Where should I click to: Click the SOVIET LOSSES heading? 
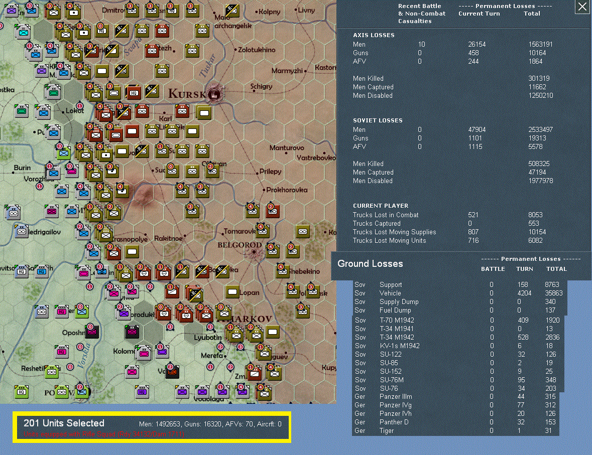[x=378, y=120]
